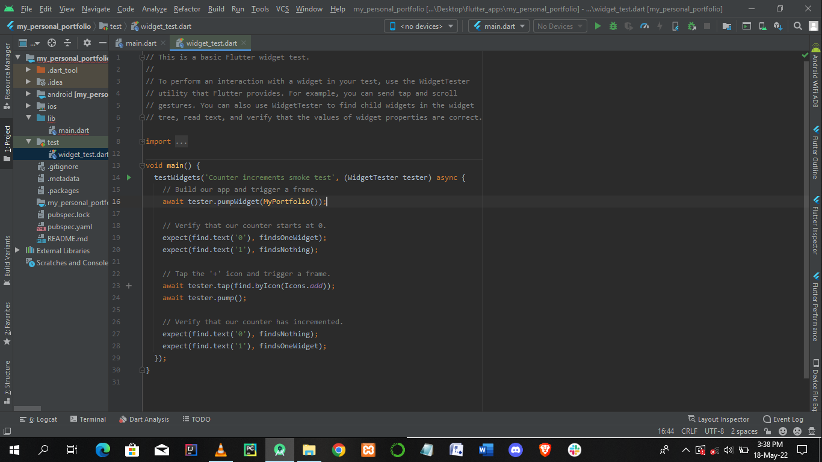Open Project view mode dropdown

pyautogui.click(x=29, y=43)
